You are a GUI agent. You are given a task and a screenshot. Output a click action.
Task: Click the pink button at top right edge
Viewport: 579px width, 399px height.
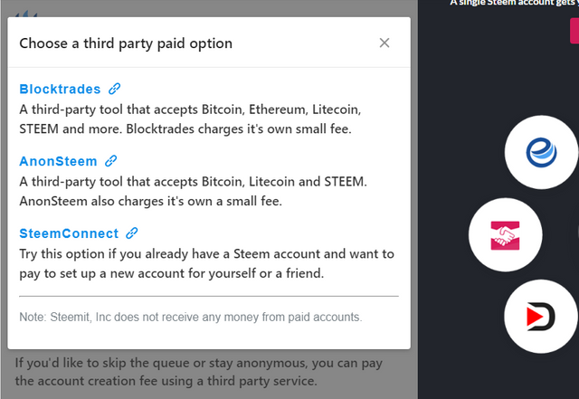[574, 28]
